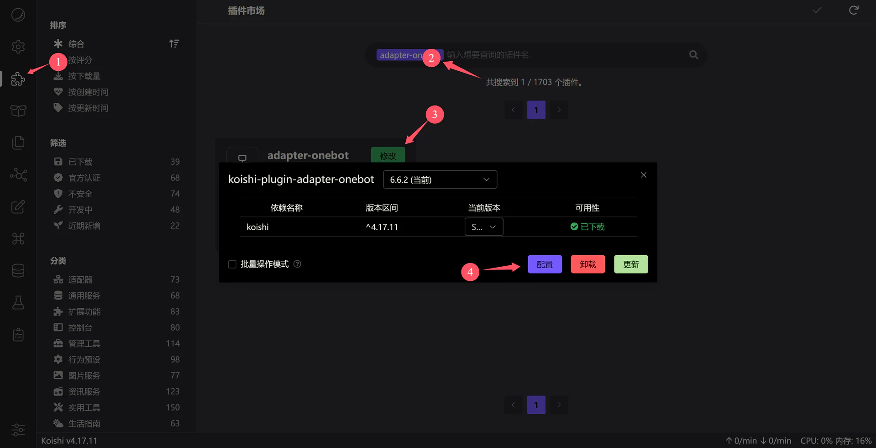Viewport: 876px width, 448px height.
Task: Click the refresh icon in top right
Action: pyautogui.click(x=854, y=10)
